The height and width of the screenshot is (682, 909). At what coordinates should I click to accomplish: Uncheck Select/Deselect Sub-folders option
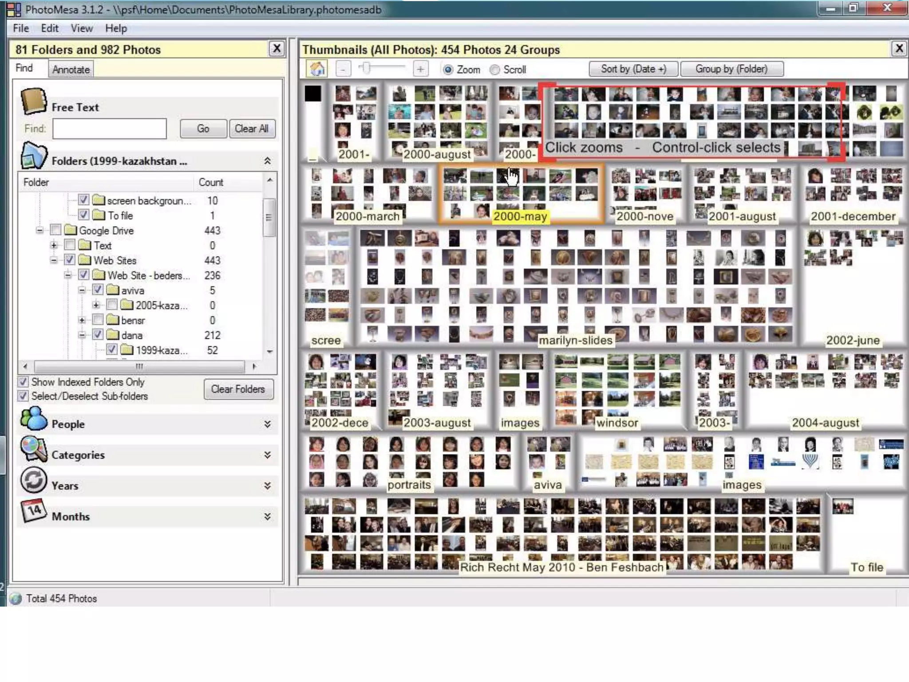(23, 396)
